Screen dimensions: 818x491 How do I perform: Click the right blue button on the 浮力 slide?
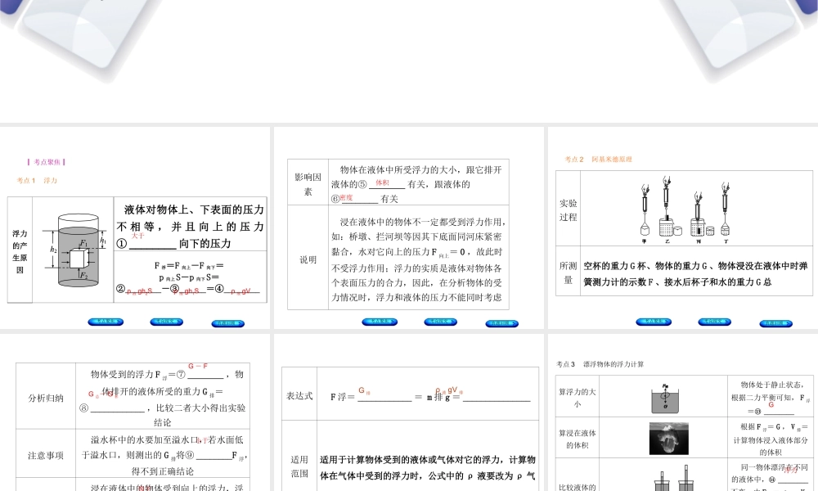pyautogui.click(x=228, y=323)
